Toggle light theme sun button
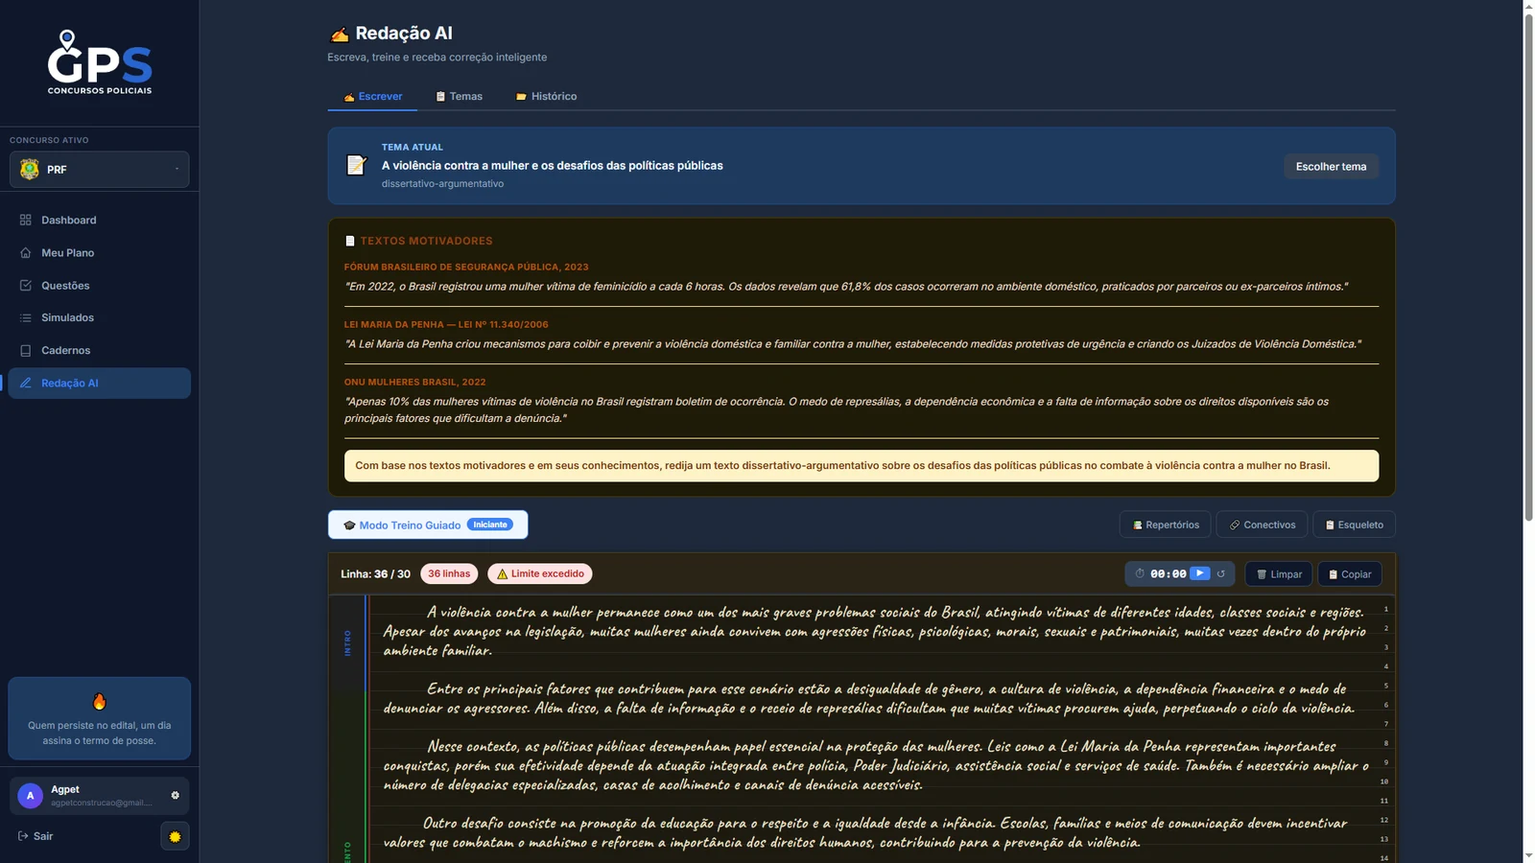Screen dimensions: 1535x863 click(175, 836)
